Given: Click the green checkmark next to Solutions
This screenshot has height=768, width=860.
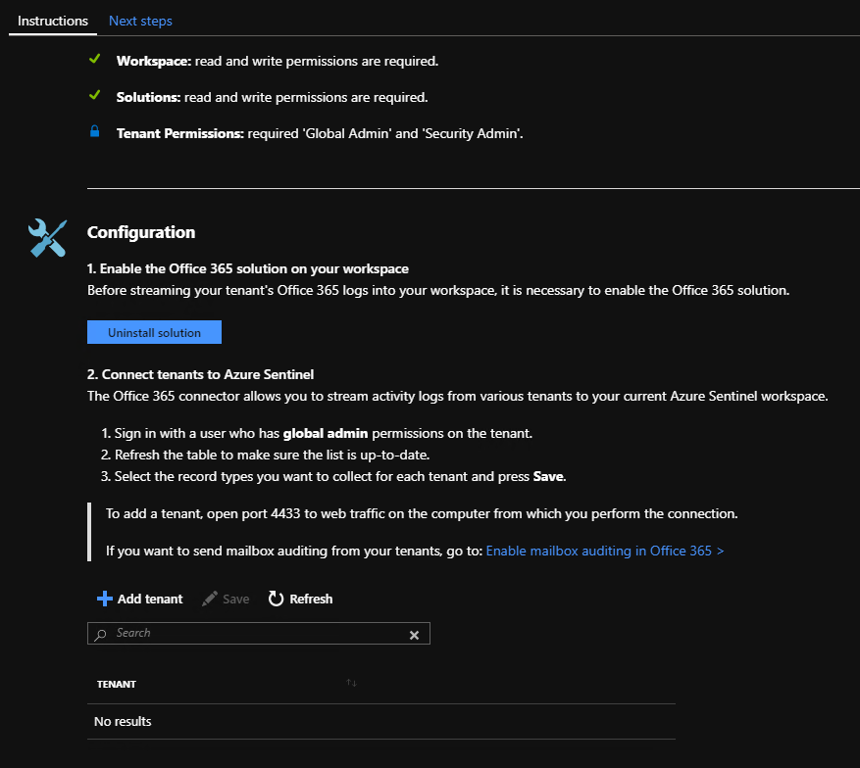Looking at the screenshot, I should pyautogui.click(x=95, y=96).
